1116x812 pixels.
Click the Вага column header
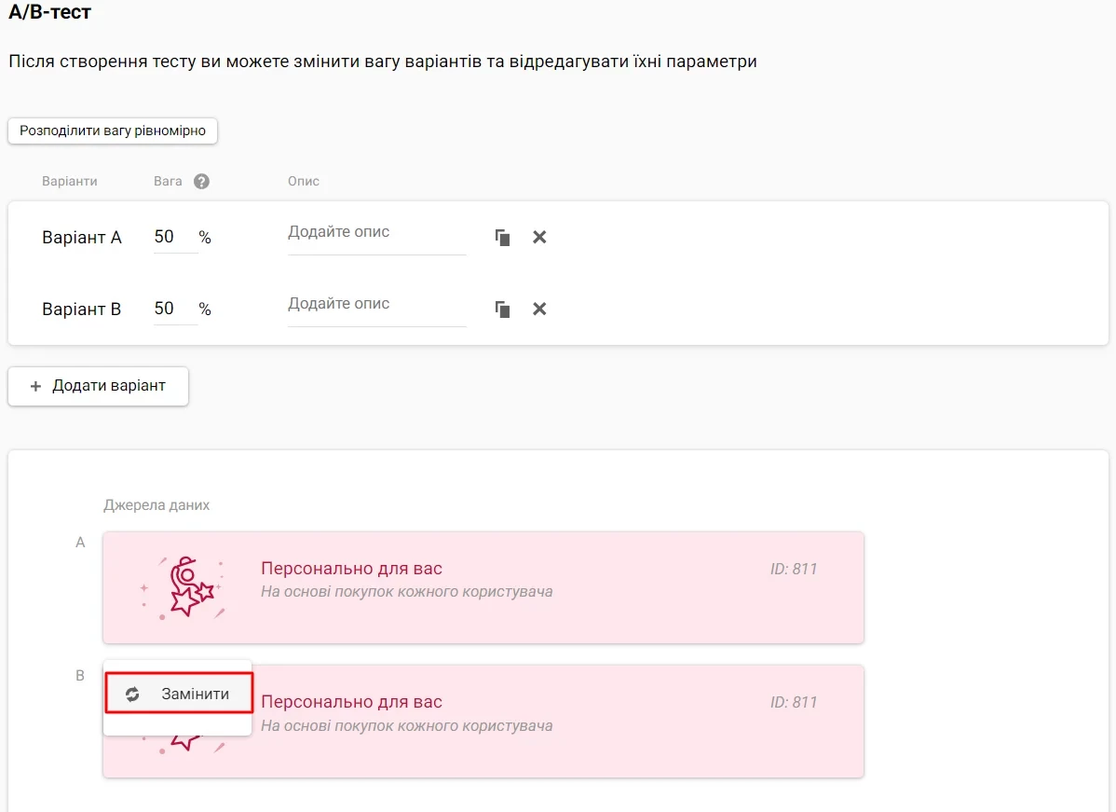168,182
